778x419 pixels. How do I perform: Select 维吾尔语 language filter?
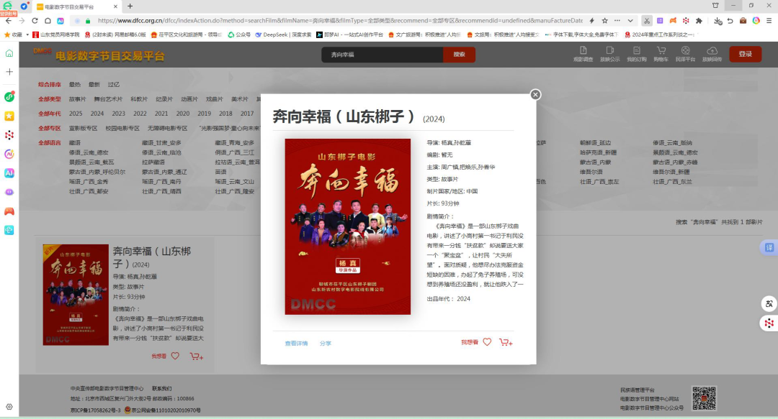pyautogui.click(x=591, y=172)
